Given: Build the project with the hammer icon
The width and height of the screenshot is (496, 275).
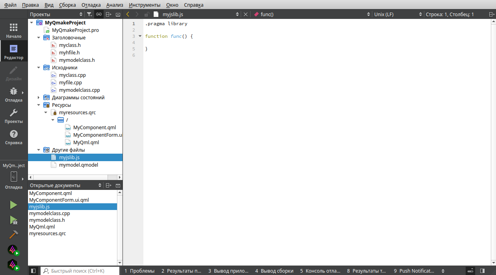Looking at the screenshot, I should [x=13, y=234].
